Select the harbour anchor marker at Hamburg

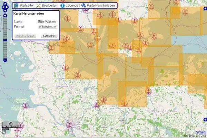point(69,125)
